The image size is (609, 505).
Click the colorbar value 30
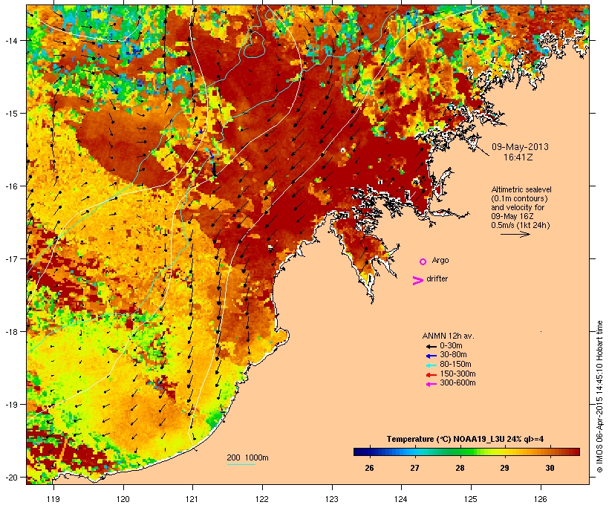click(x=550, y=468)
